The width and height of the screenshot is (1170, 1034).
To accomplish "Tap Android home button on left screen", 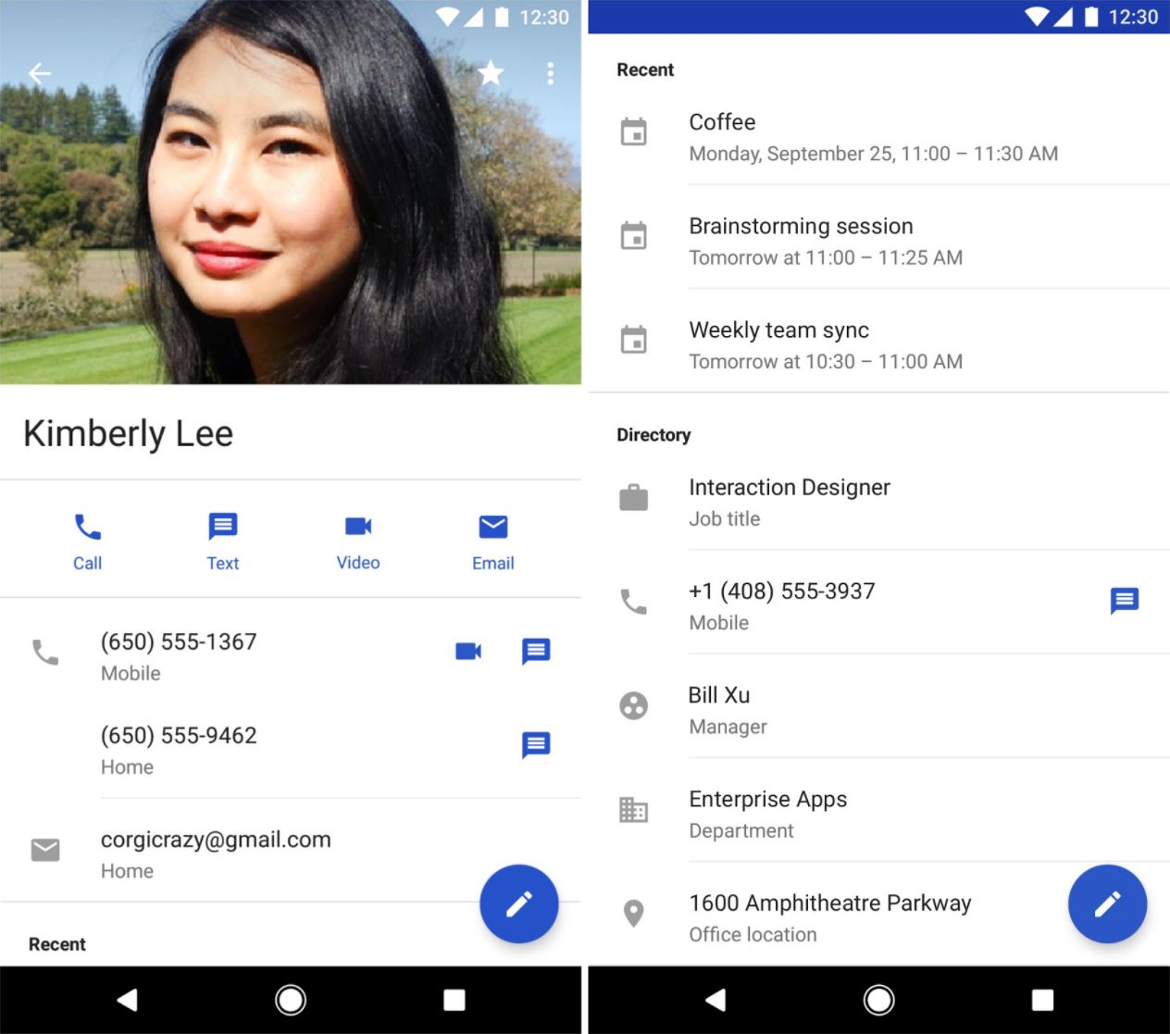I will click(291, 1000).
